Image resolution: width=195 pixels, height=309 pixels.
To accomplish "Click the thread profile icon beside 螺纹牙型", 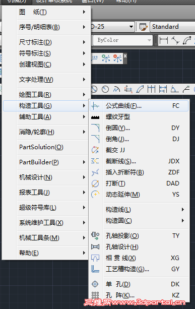I will point(95,117).
